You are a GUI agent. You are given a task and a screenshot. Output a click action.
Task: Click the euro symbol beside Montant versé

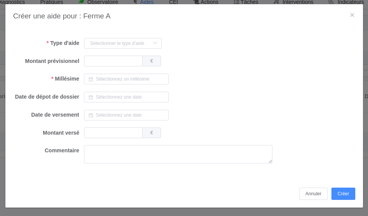151,133
